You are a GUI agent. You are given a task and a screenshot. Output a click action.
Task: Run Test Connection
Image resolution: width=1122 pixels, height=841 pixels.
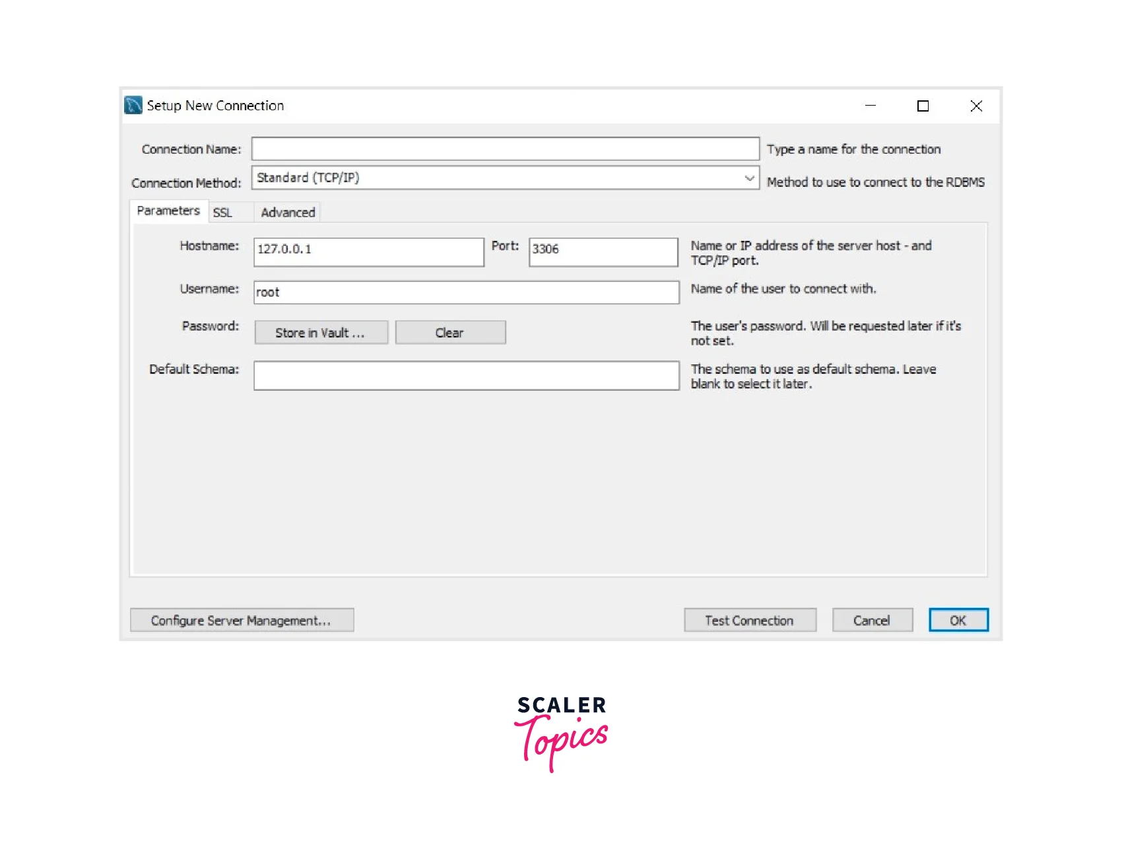750,621
